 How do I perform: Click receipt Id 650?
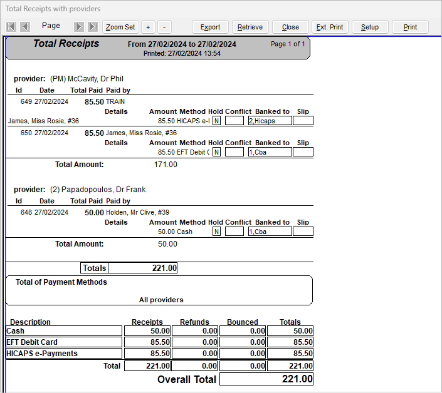pyautogui.click(x=26, y=133)
